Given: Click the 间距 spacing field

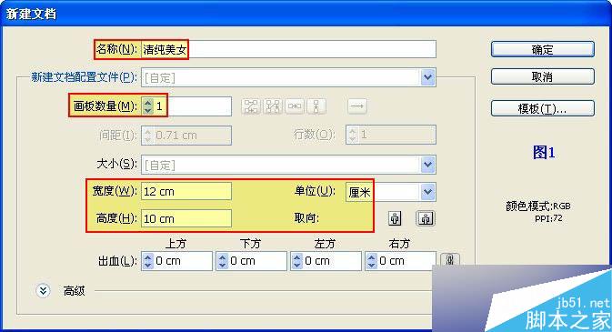Looking at the screenshot, I should 186,136.
